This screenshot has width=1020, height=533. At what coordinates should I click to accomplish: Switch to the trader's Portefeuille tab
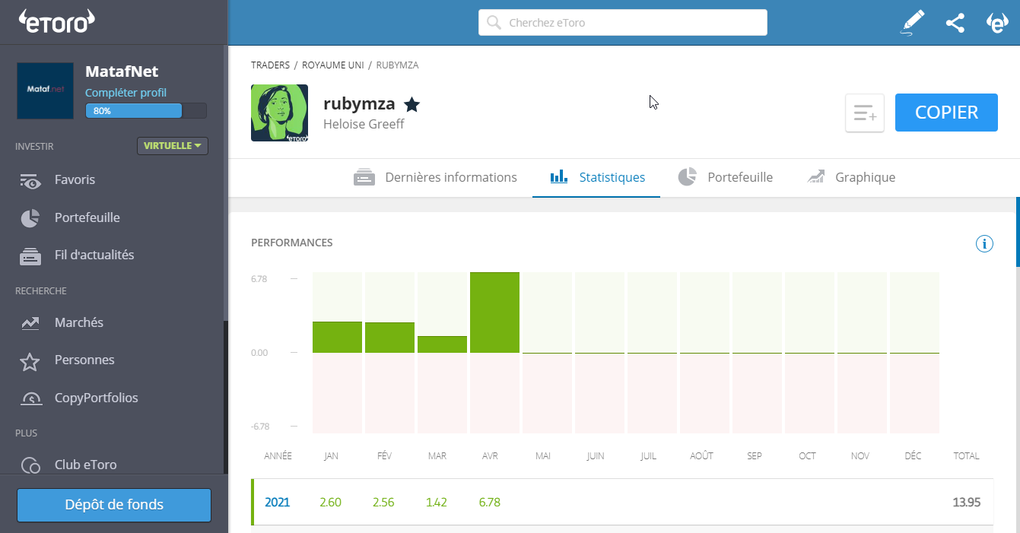click(x=725, y=177)
